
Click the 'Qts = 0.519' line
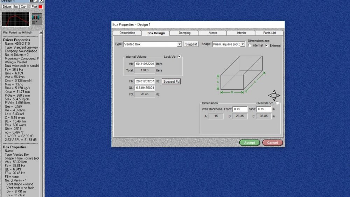(x=13, y=129)
